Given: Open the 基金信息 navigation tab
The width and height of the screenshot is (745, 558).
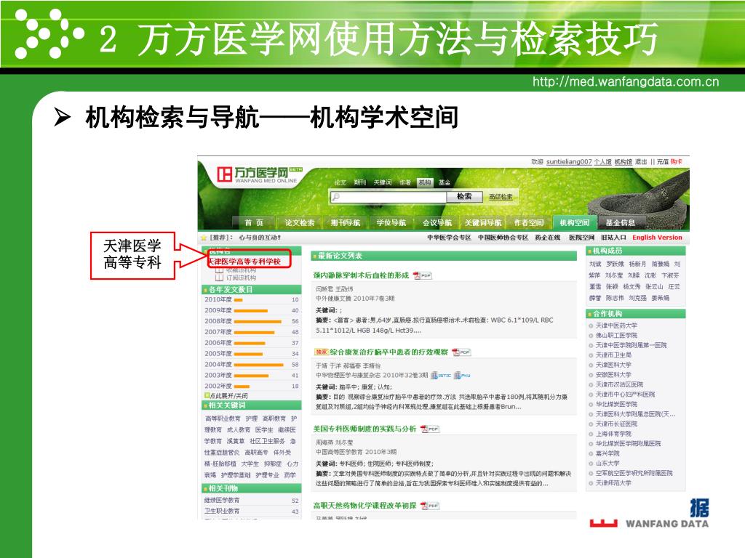Looking at the screenshot, I should tap(620, 222).
